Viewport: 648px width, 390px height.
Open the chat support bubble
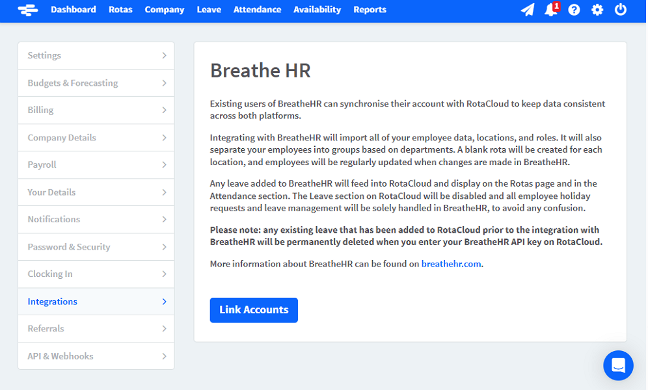tap(618, 365)
